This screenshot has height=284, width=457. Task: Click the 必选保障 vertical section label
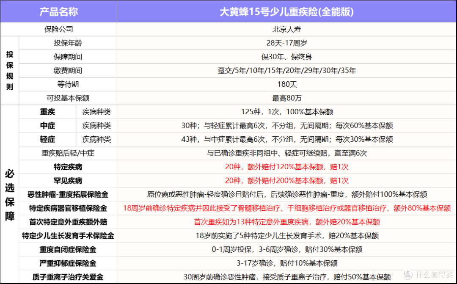[10, 195]
